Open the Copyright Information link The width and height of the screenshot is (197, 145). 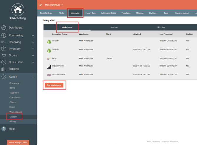tap(170, 141)
